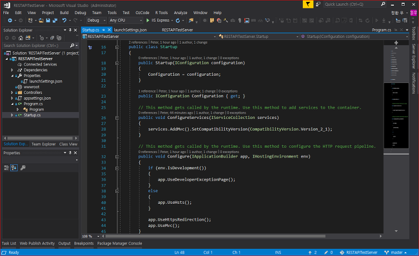Viewport: 419px width, 256px height.
Task: Click Property Pages wrench icon in Properties panel
Action: coord(23,168)
